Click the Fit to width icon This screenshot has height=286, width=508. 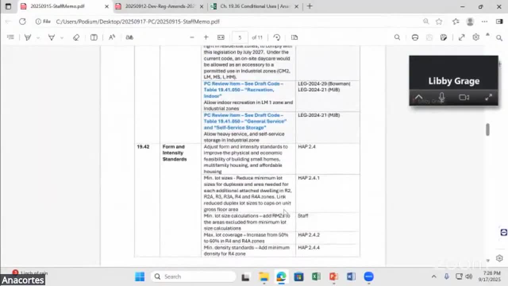[221, 37]
